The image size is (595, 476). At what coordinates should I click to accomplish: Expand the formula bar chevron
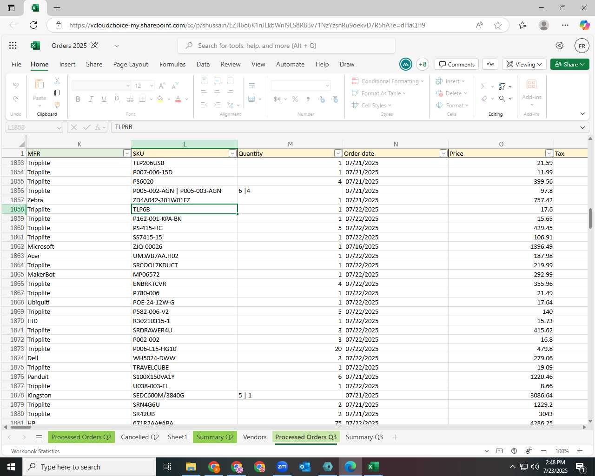click(583, 127)
